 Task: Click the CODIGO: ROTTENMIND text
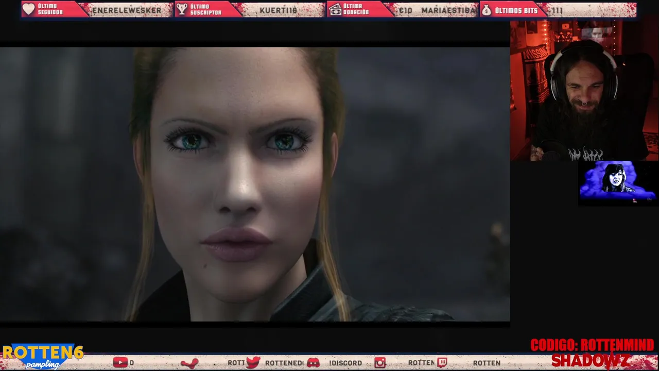tap(592, 345)
